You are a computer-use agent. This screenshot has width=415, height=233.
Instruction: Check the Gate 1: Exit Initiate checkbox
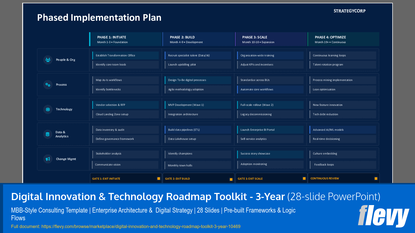tap(159, 179)
